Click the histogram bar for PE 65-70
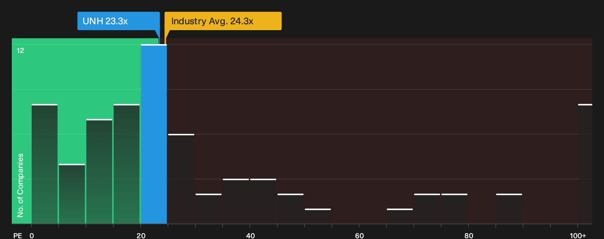 tap(400, 216)
